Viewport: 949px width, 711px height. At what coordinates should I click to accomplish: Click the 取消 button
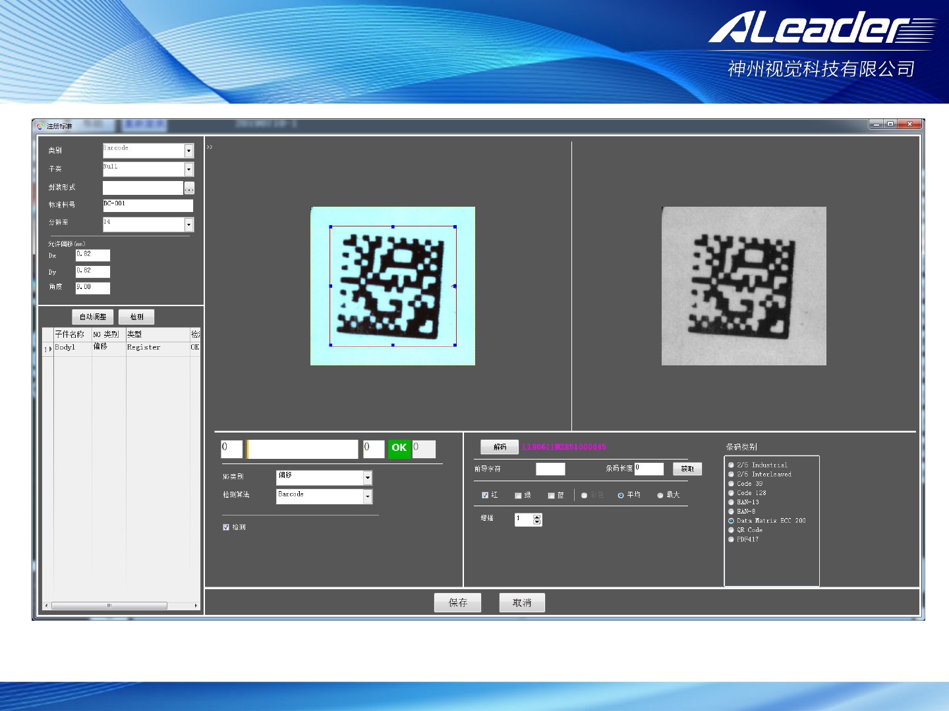pos(522,603)
